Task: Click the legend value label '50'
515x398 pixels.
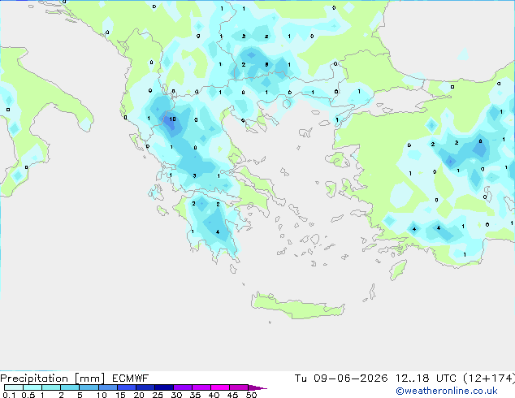Action: click(x=251, y=395)
